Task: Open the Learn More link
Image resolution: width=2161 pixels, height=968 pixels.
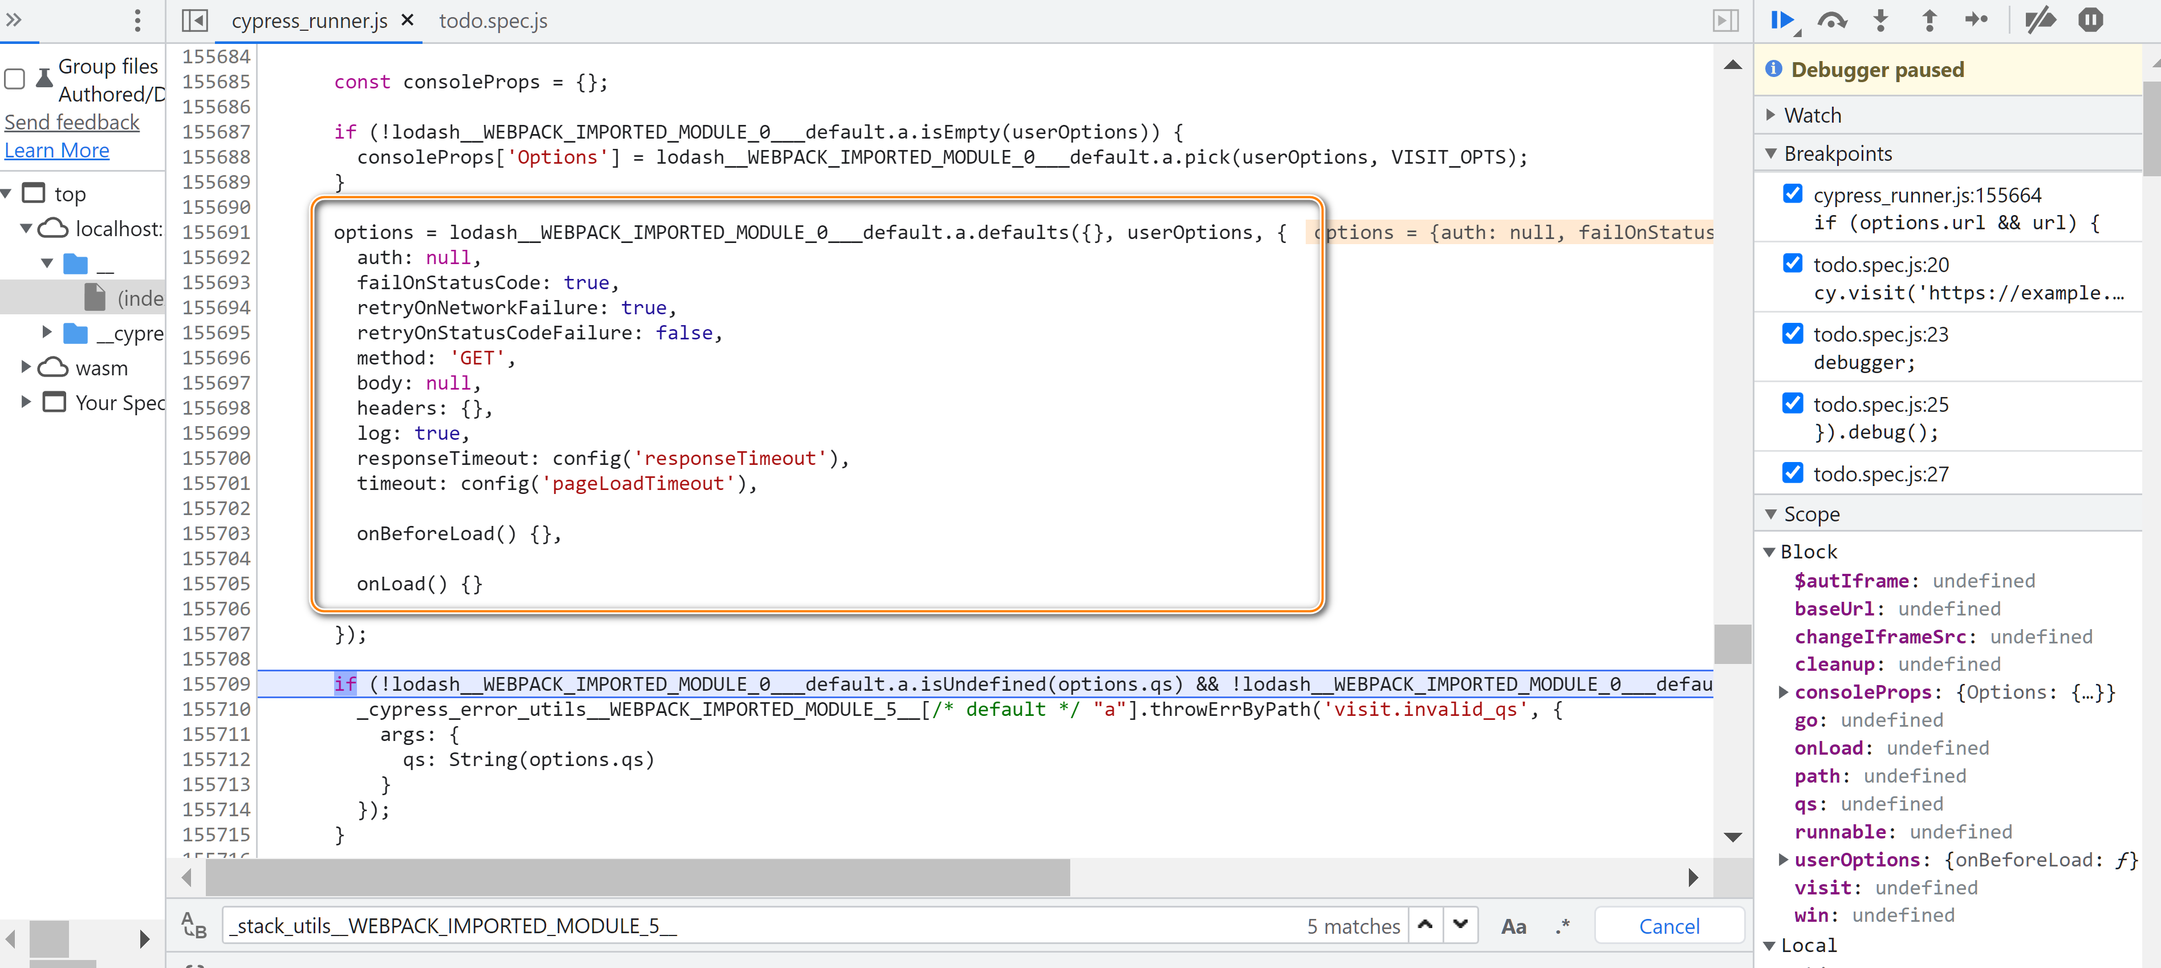Action: (57, 150)
